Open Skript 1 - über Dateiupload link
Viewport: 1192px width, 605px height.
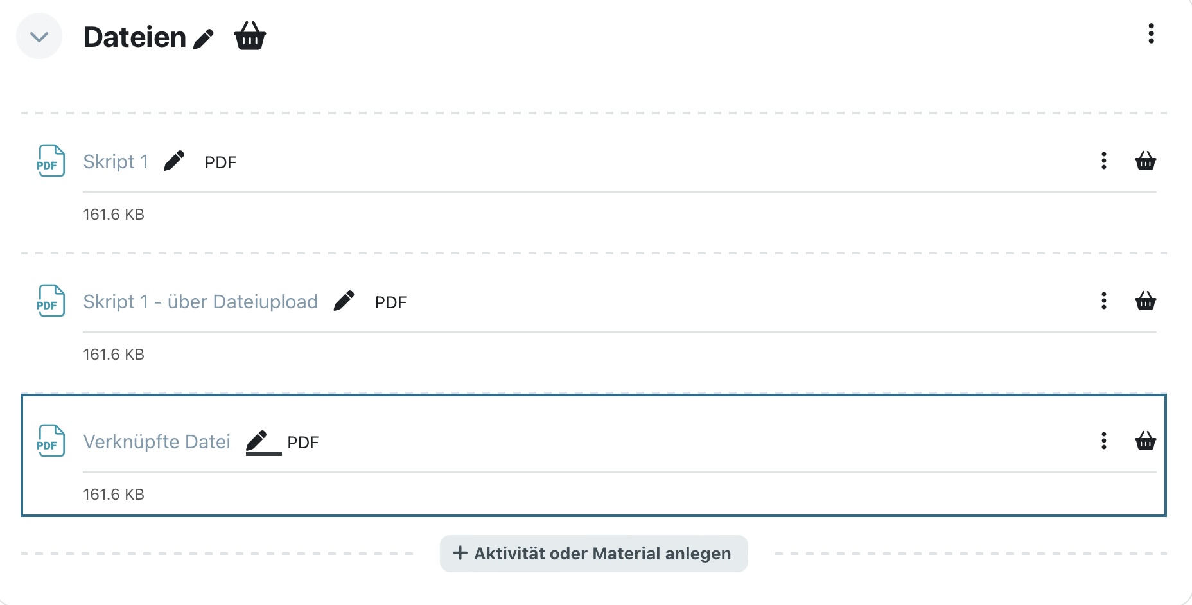(200, 302)
